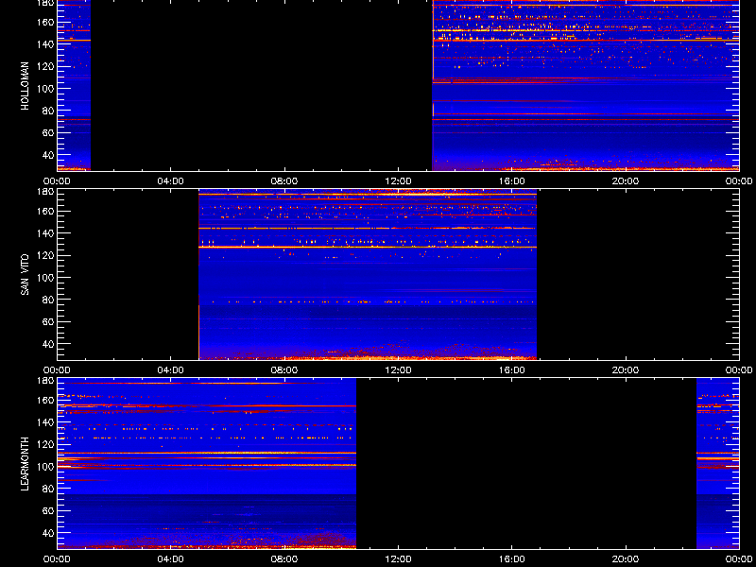
Task: Select the 80 frequency label on San Vito axis
Action: (49, 300)
